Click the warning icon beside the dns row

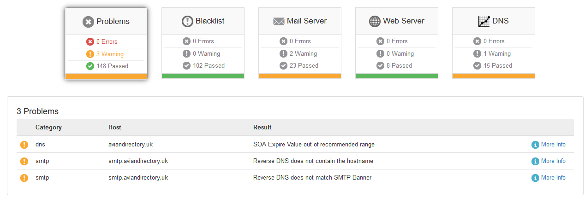coord(24,145)
